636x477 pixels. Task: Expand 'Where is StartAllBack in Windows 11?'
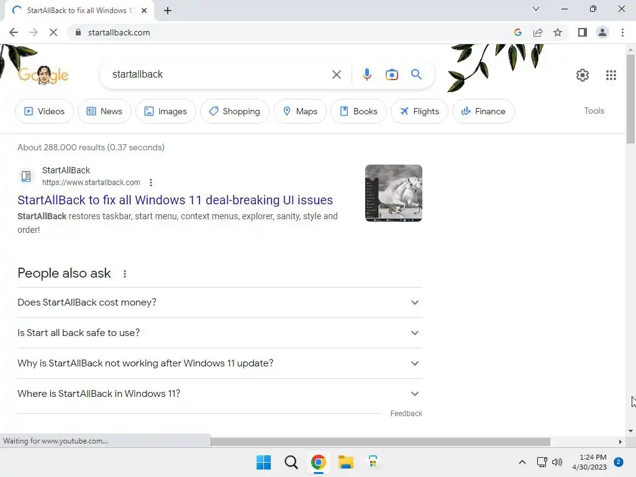click(x=220, y=394)
